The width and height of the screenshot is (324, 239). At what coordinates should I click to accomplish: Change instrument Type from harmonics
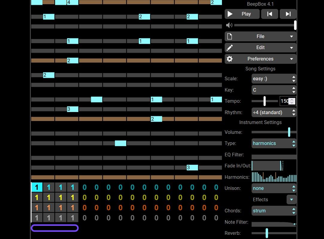pos(274,143)
